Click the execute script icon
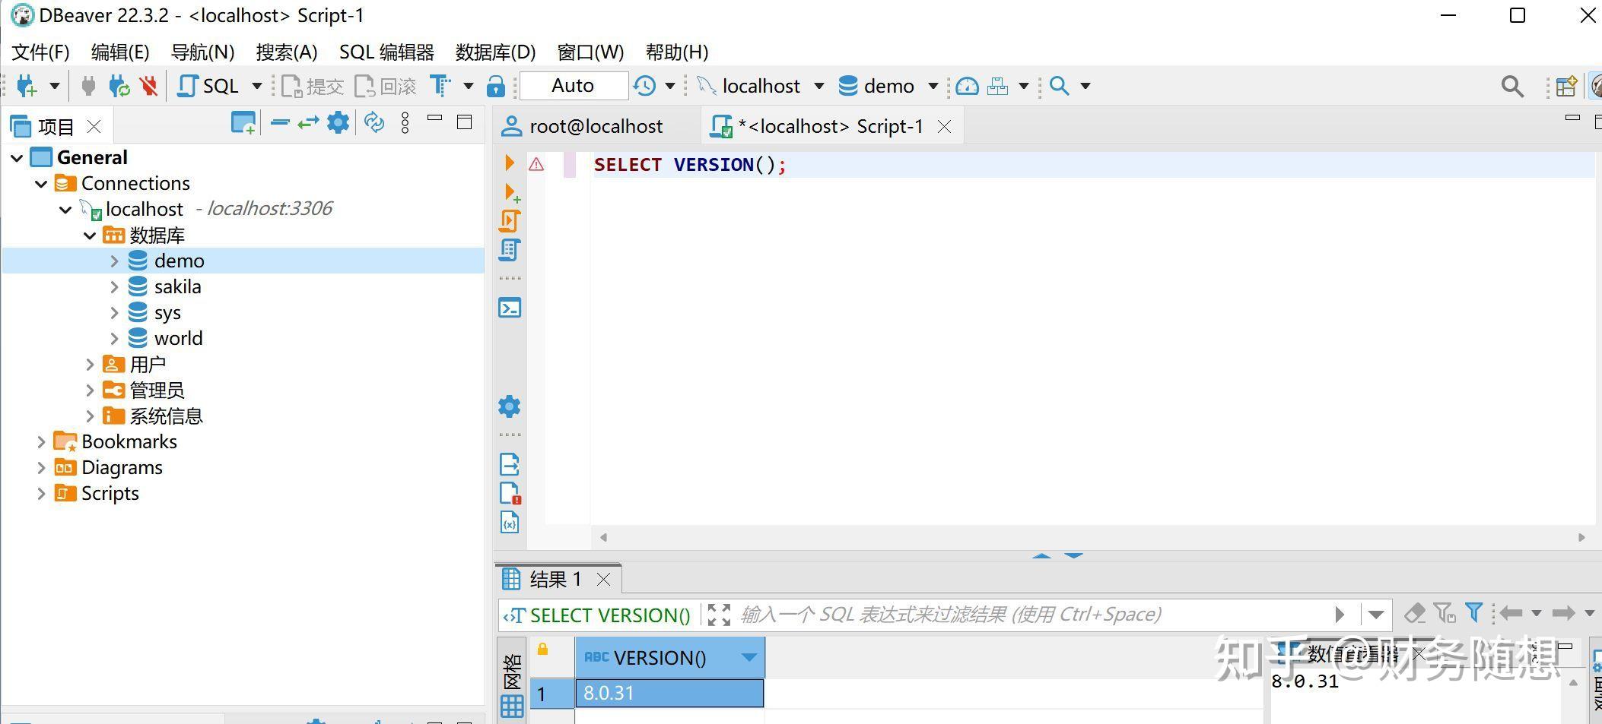1602x724 pixels. (510, 221)
